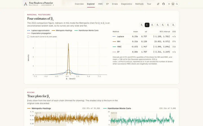This screenshot has width=203, height=126.
Task: Click the Laplace sd value 0.737
Action: [144, 36]
